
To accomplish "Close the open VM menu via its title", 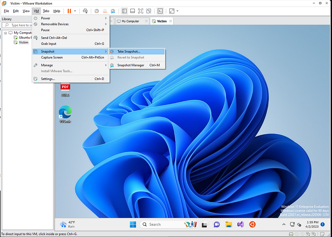I will (36, 11).
